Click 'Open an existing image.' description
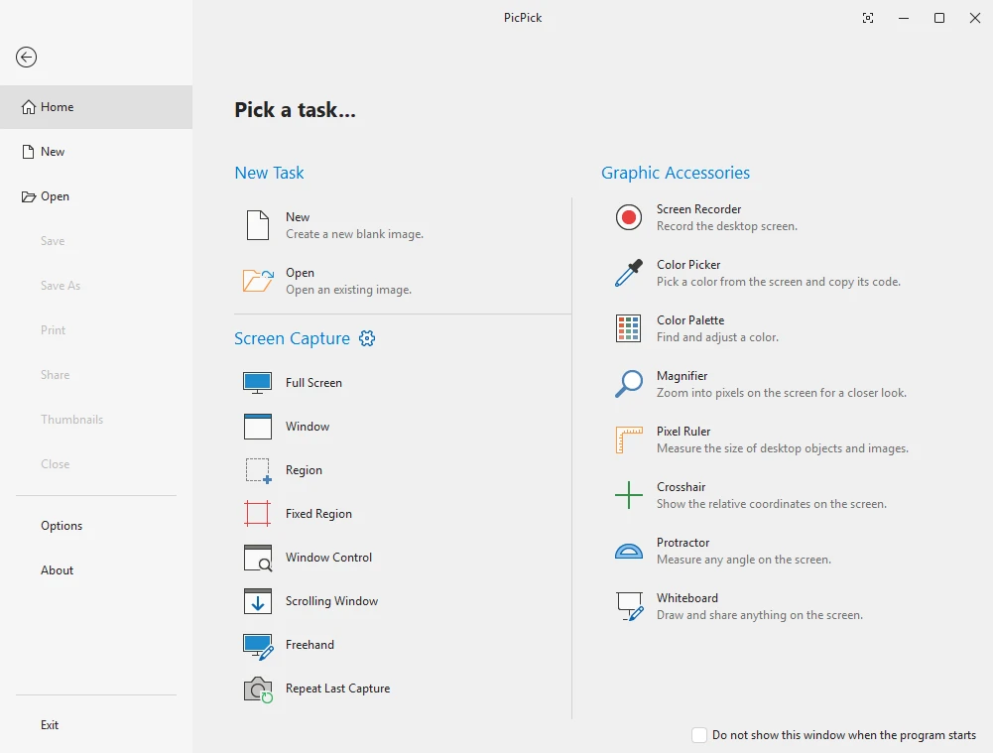This screenshot has height=753, width=993. (348, 290)
